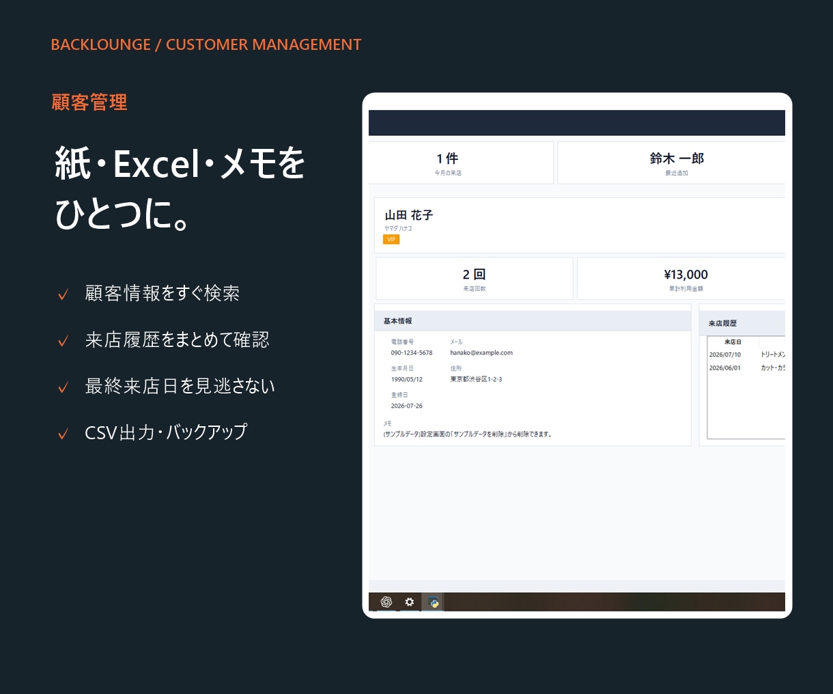Open the Settings gear in the taskbar
Image resolution: width=833 pixels, height=694 pixels.
(410, 602)
